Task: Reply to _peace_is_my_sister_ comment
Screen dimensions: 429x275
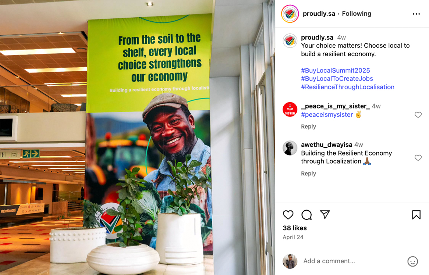Action: coord(308,126)
